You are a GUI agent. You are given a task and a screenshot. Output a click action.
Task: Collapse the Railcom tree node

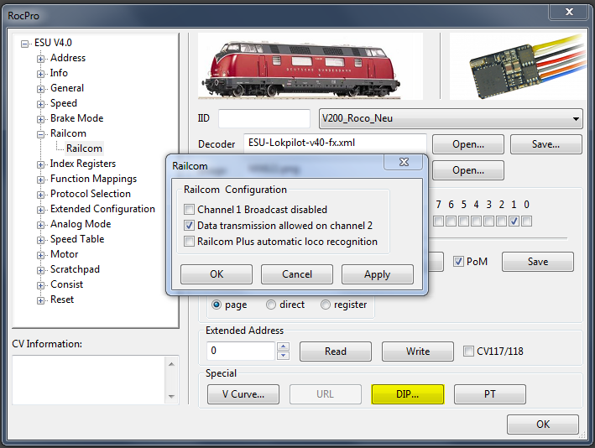(40, 134)
